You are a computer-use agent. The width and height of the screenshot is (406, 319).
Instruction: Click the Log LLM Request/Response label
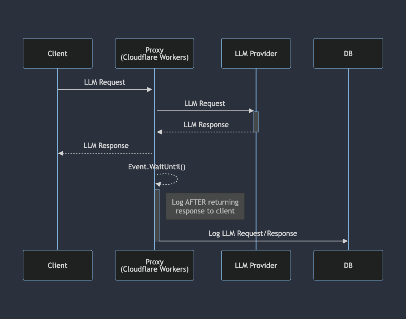point(252,234)
